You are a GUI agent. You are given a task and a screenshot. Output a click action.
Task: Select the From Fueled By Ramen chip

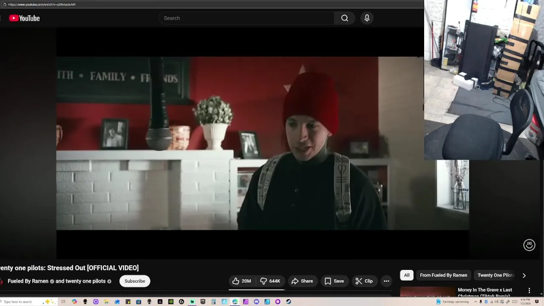(443, 275)
